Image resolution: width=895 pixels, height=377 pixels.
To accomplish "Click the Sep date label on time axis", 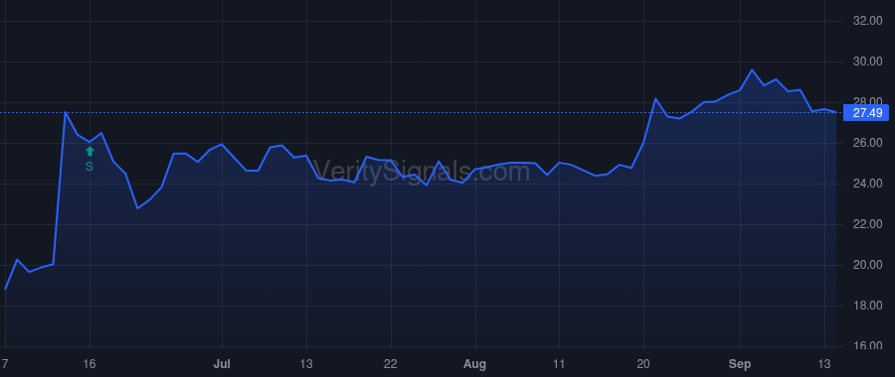I will (x=740, y=364).
